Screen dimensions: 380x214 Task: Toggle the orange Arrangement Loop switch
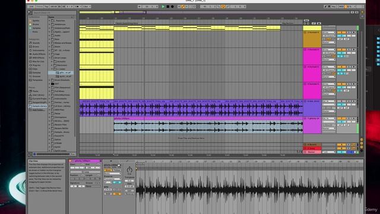tap(223, 7)
